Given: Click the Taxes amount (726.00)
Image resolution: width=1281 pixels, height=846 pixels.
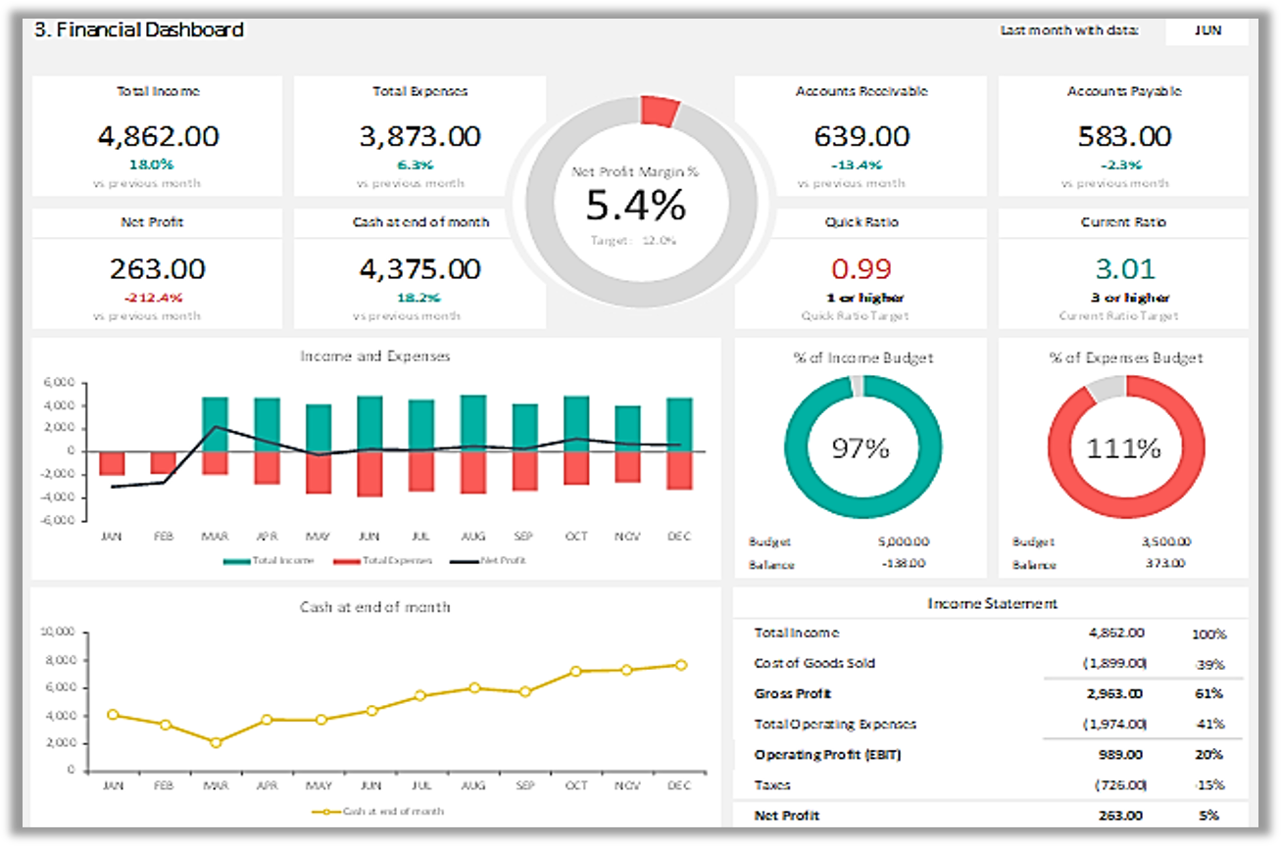Looking at the screenshot, I should (x=1120, y=785).
